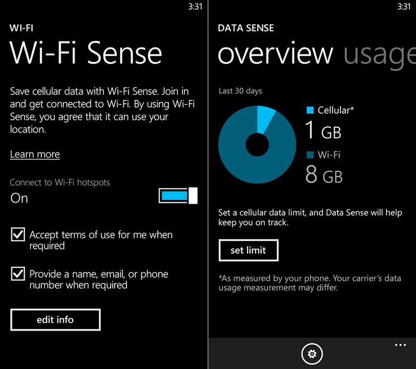This screenshot has height=369, width=416.
Task: Uncheck Accept terms of use for me
Action: (x=17, y=234)
